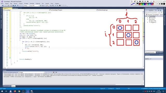Image resolution: width=166 pixels, height=93 pixels.
Task: Open the Сборка menu
Action: 21,3
